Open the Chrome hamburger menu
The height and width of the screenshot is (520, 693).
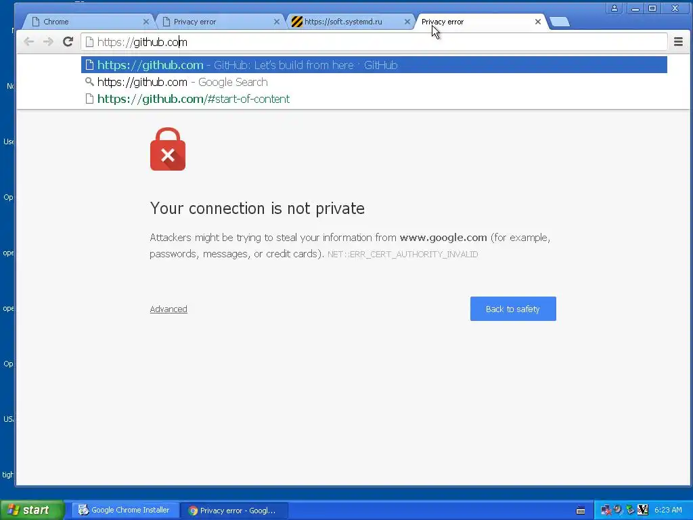(678, 41)
